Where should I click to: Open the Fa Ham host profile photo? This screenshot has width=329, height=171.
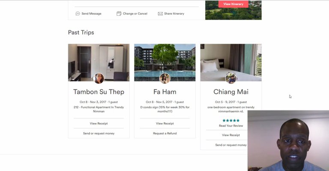pyautogui.click(x=164, y=78)
